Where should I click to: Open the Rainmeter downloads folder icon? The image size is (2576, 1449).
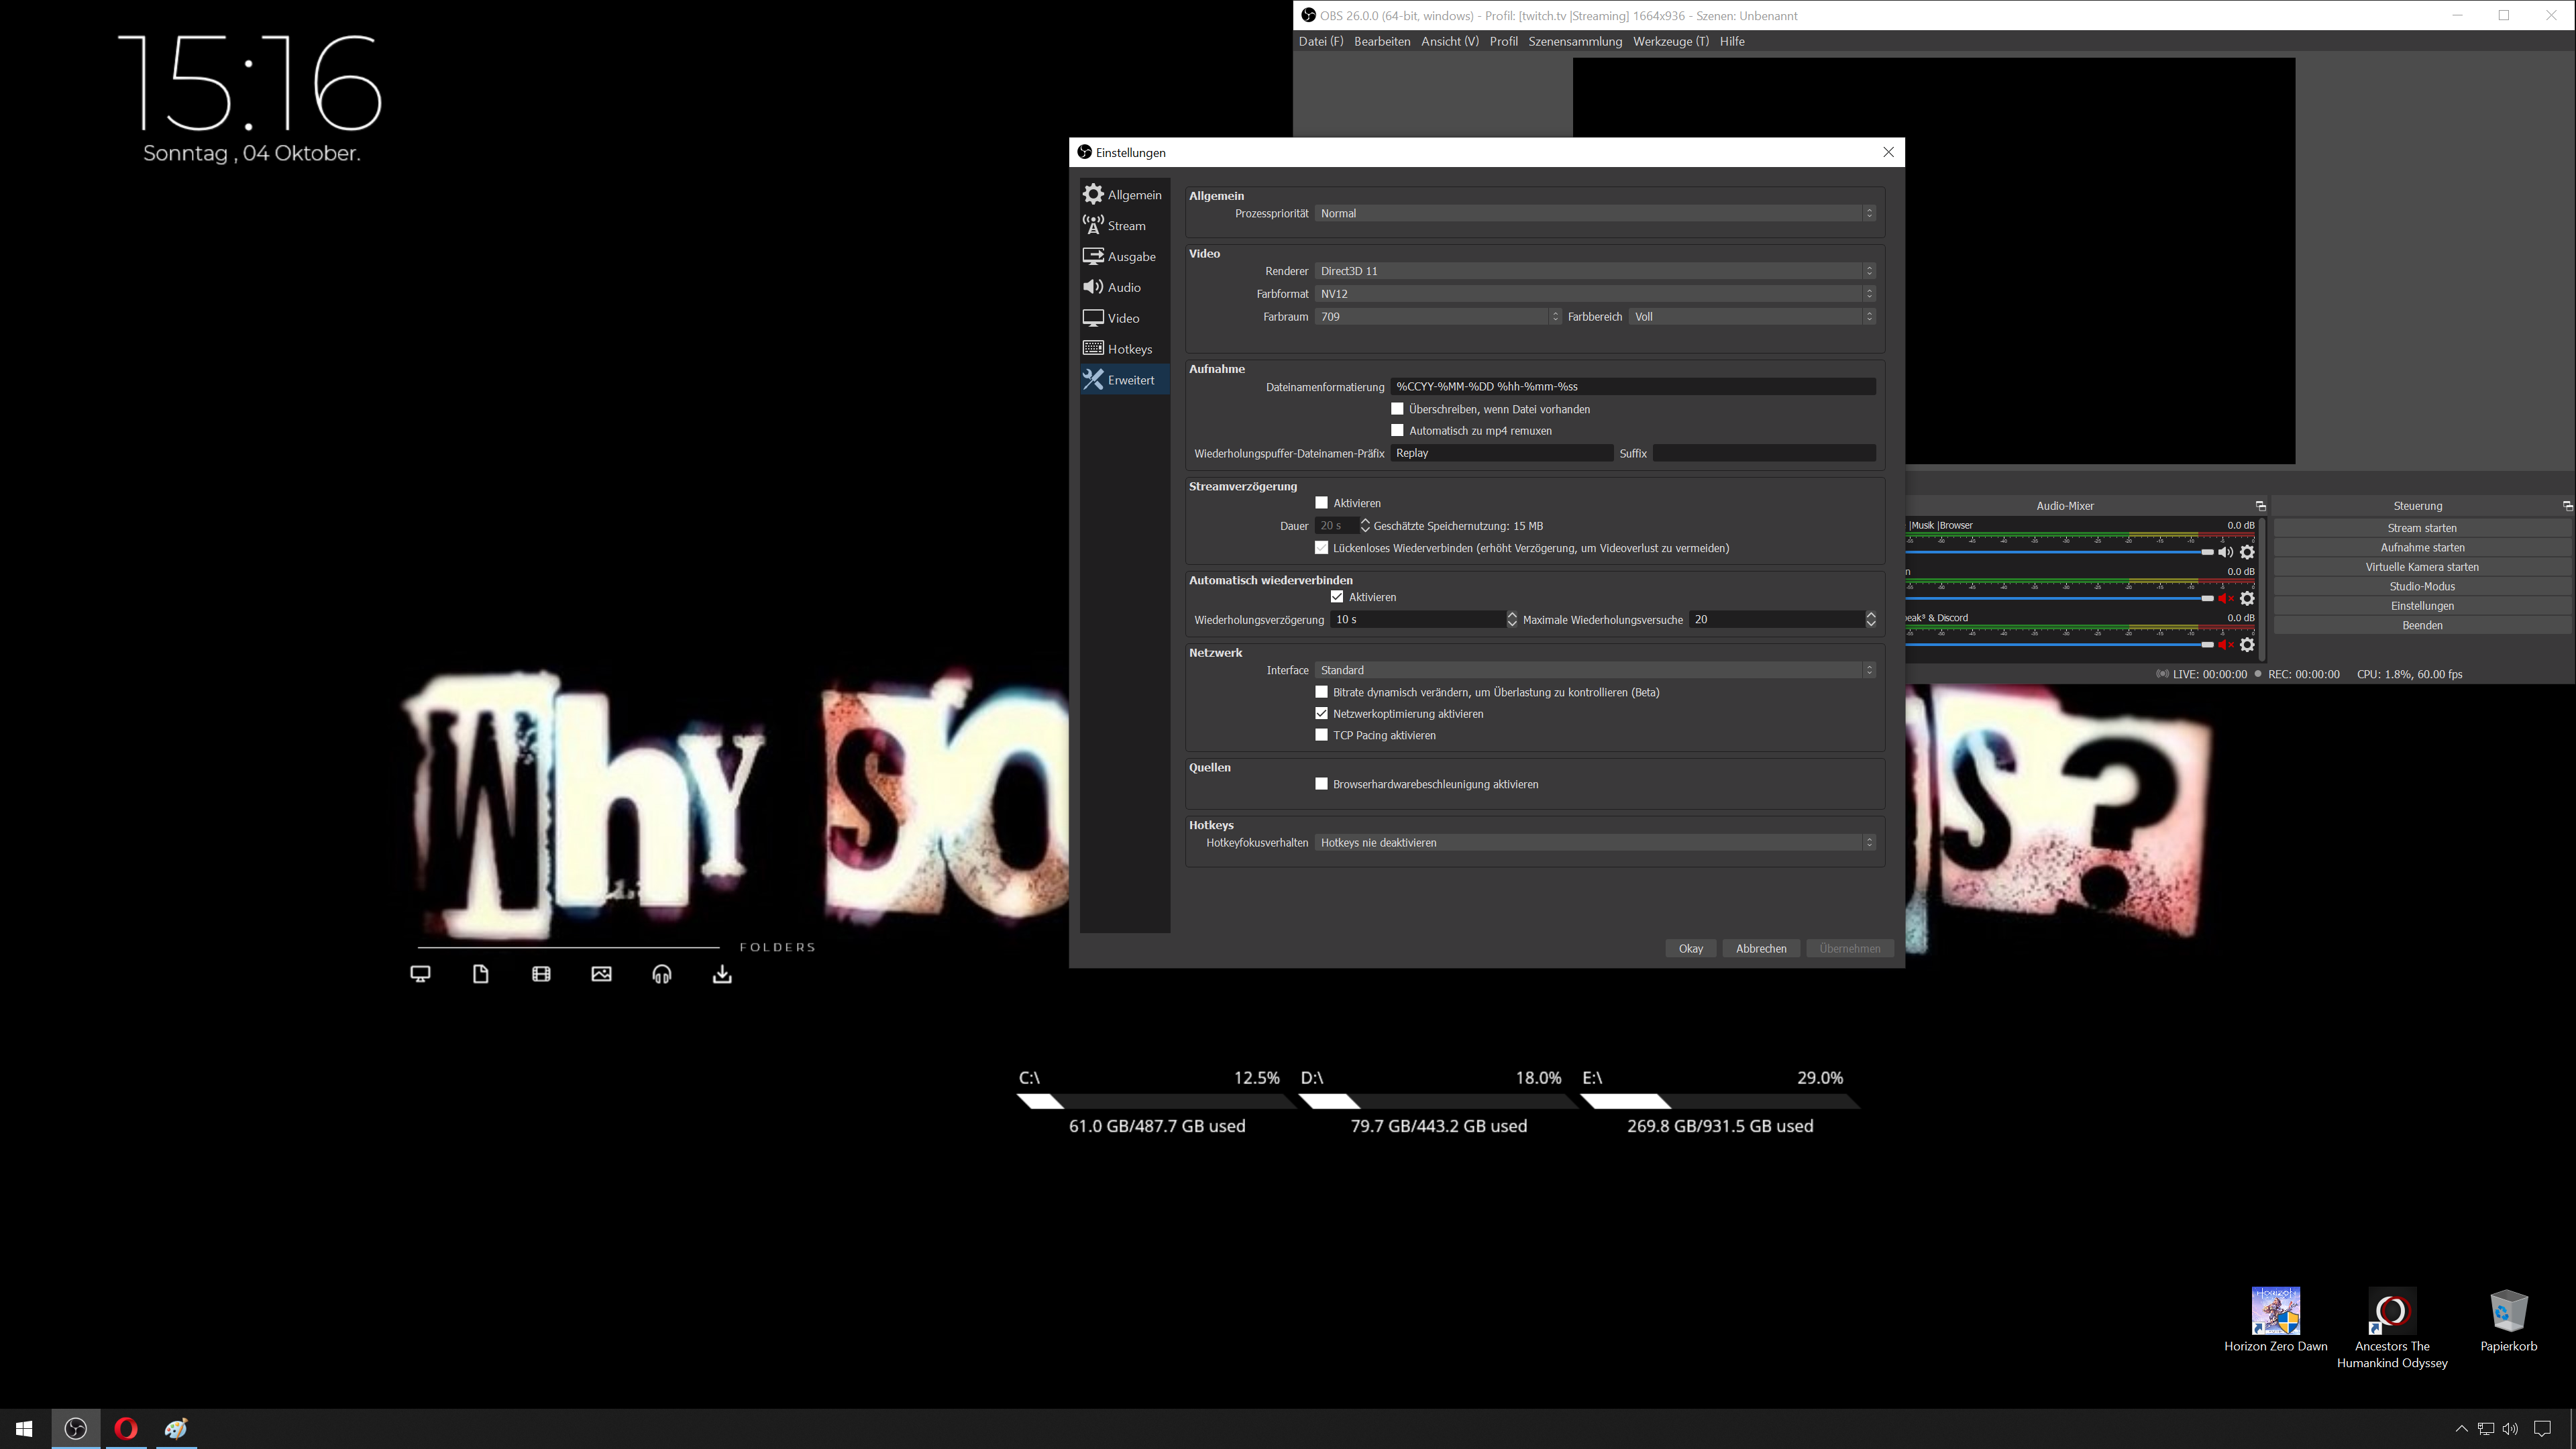[722, 974]
